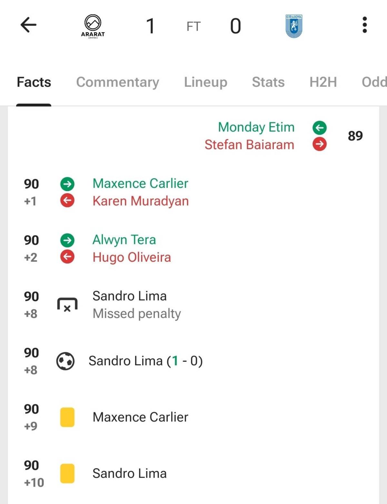Click Maxence Carlier's yellow card icon

pos(67,417)
